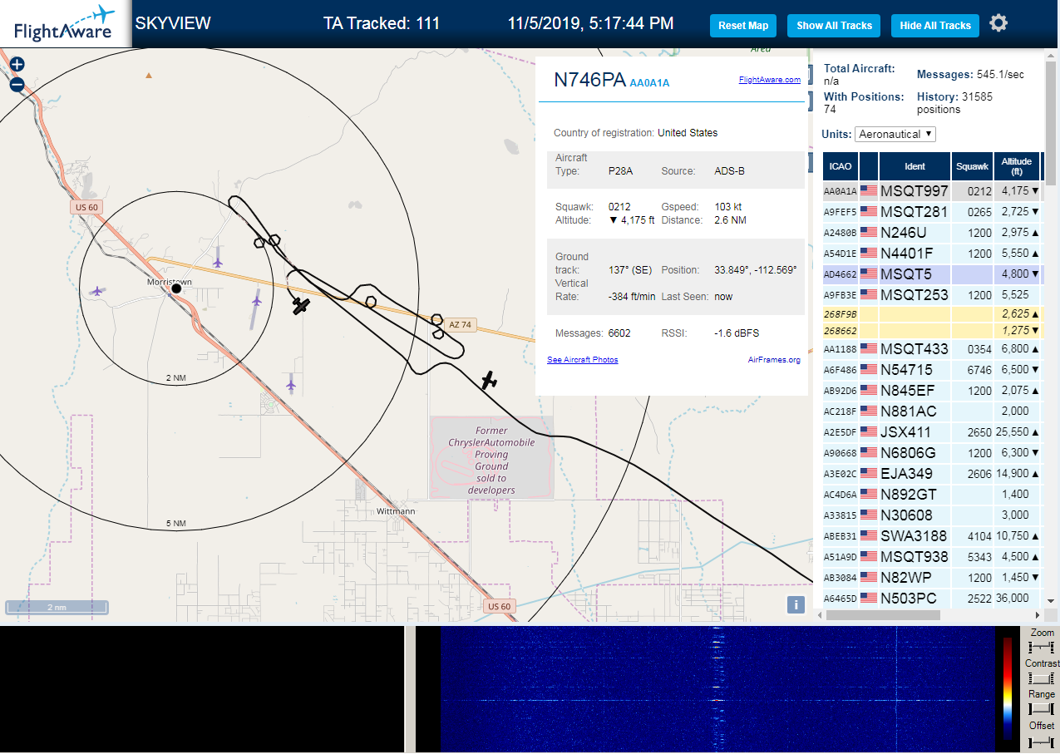Viewport: 1060px width, 754px height.
Task: Open the FlightAware.com link in aircraft panel
Action: coord(770,80)
